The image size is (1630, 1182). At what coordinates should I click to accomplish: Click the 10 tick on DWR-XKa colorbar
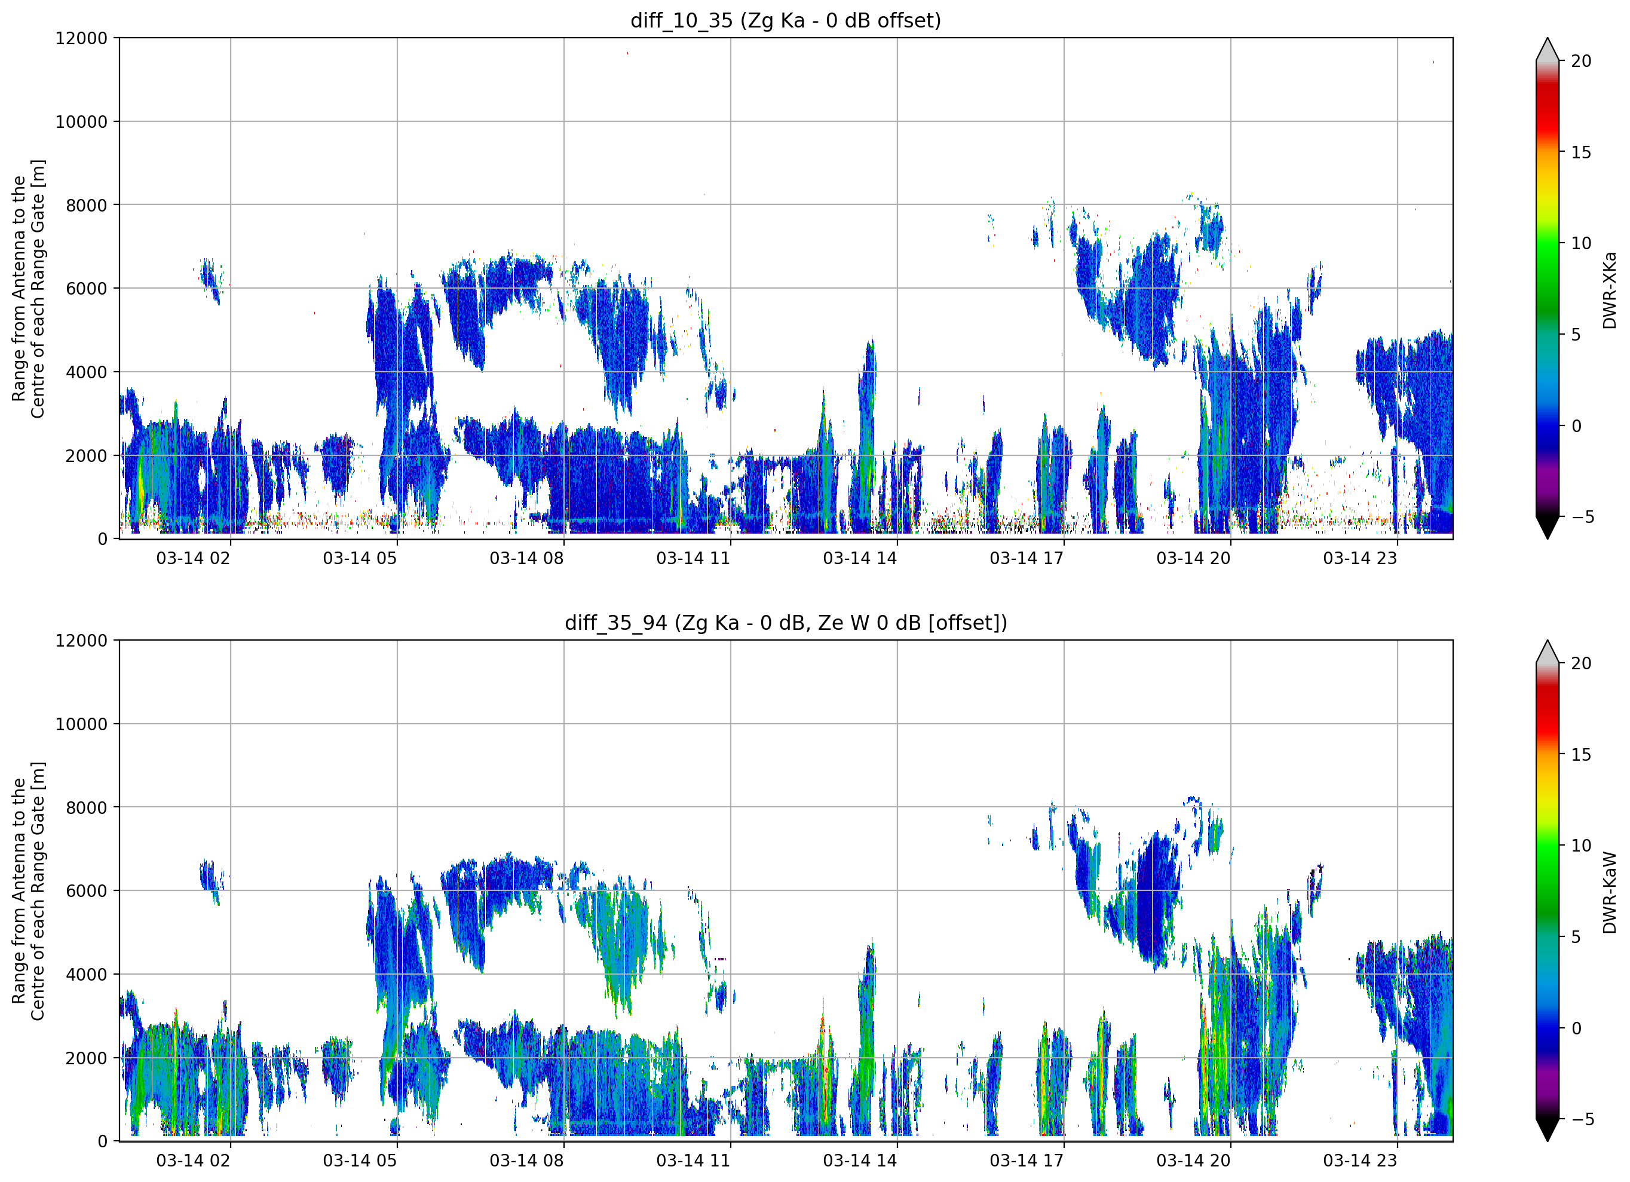point(1581,243)
